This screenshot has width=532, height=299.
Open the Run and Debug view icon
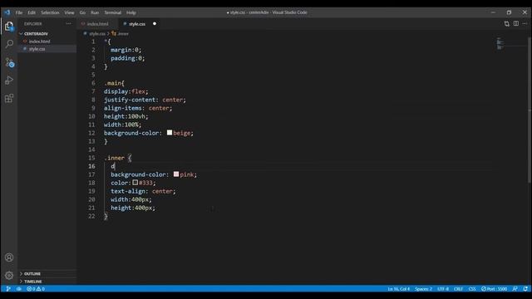point(9,81)
